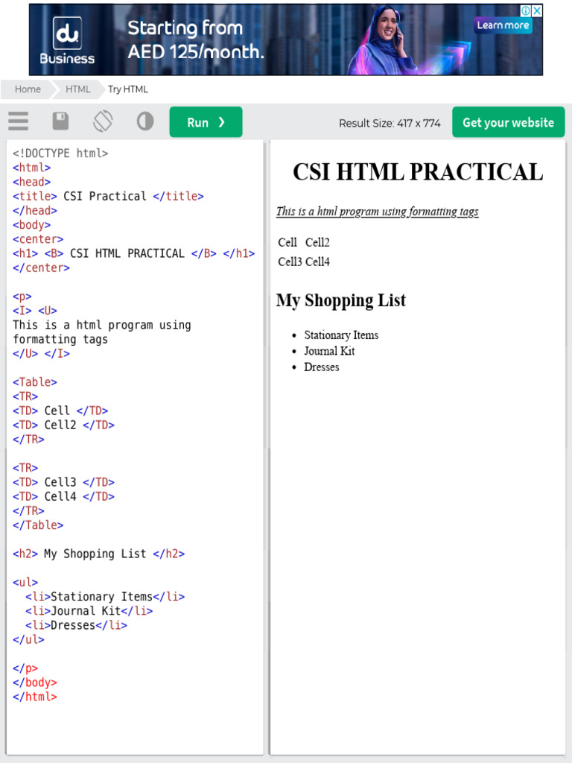Run the HTML code

(206, 122)
